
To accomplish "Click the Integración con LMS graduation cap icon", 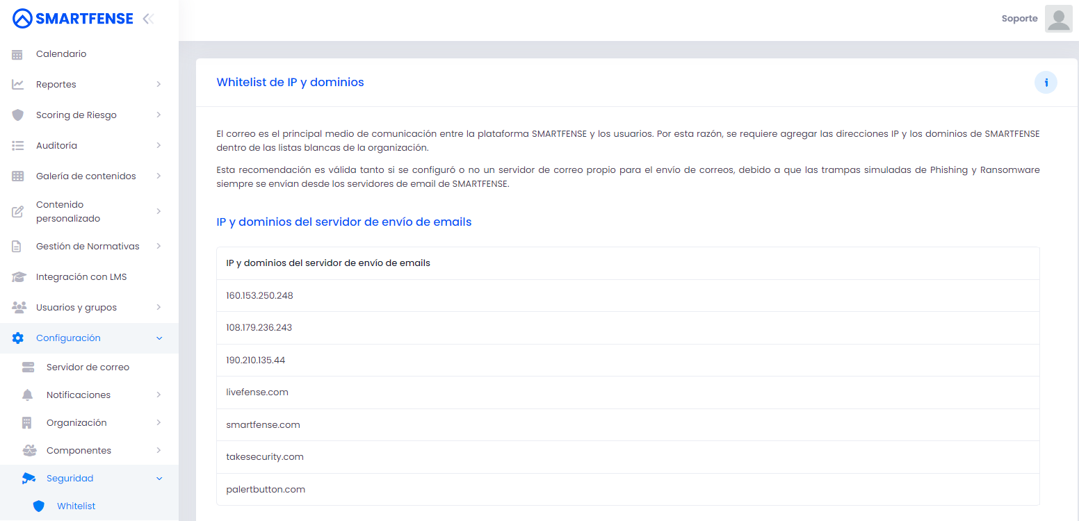I will pyautogui.click(x=18, y=277).
